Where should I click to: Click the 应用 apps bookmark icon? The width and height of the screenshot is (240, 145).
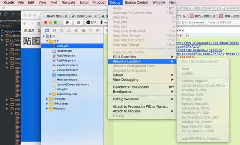point(29,30)
